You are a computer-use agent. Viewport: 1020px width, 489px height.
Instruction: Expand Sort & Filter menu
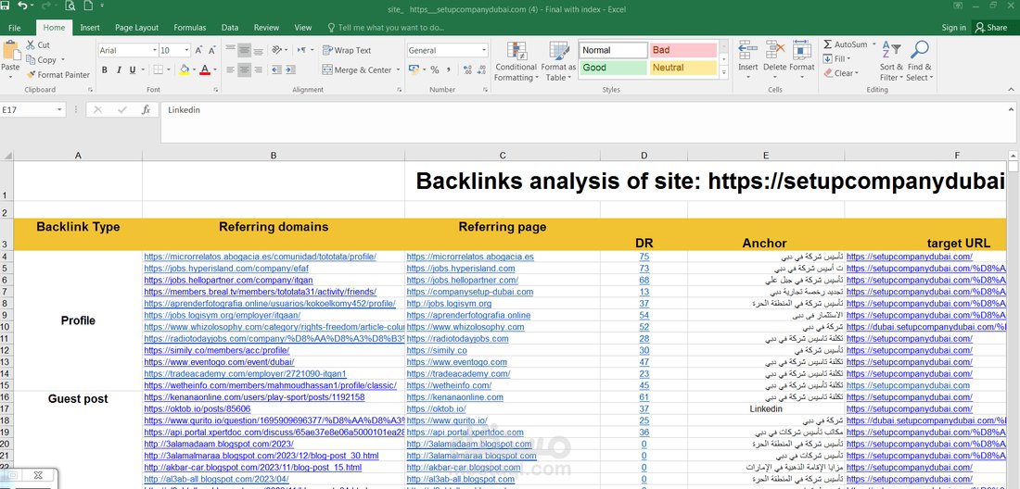(891, 61)
